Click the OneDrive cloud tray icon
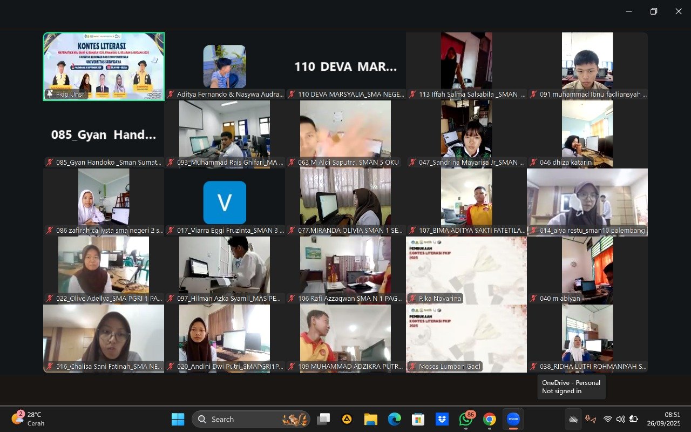This screenshot has width=691, height=432. pyautogui.click(x=573, y=419)
